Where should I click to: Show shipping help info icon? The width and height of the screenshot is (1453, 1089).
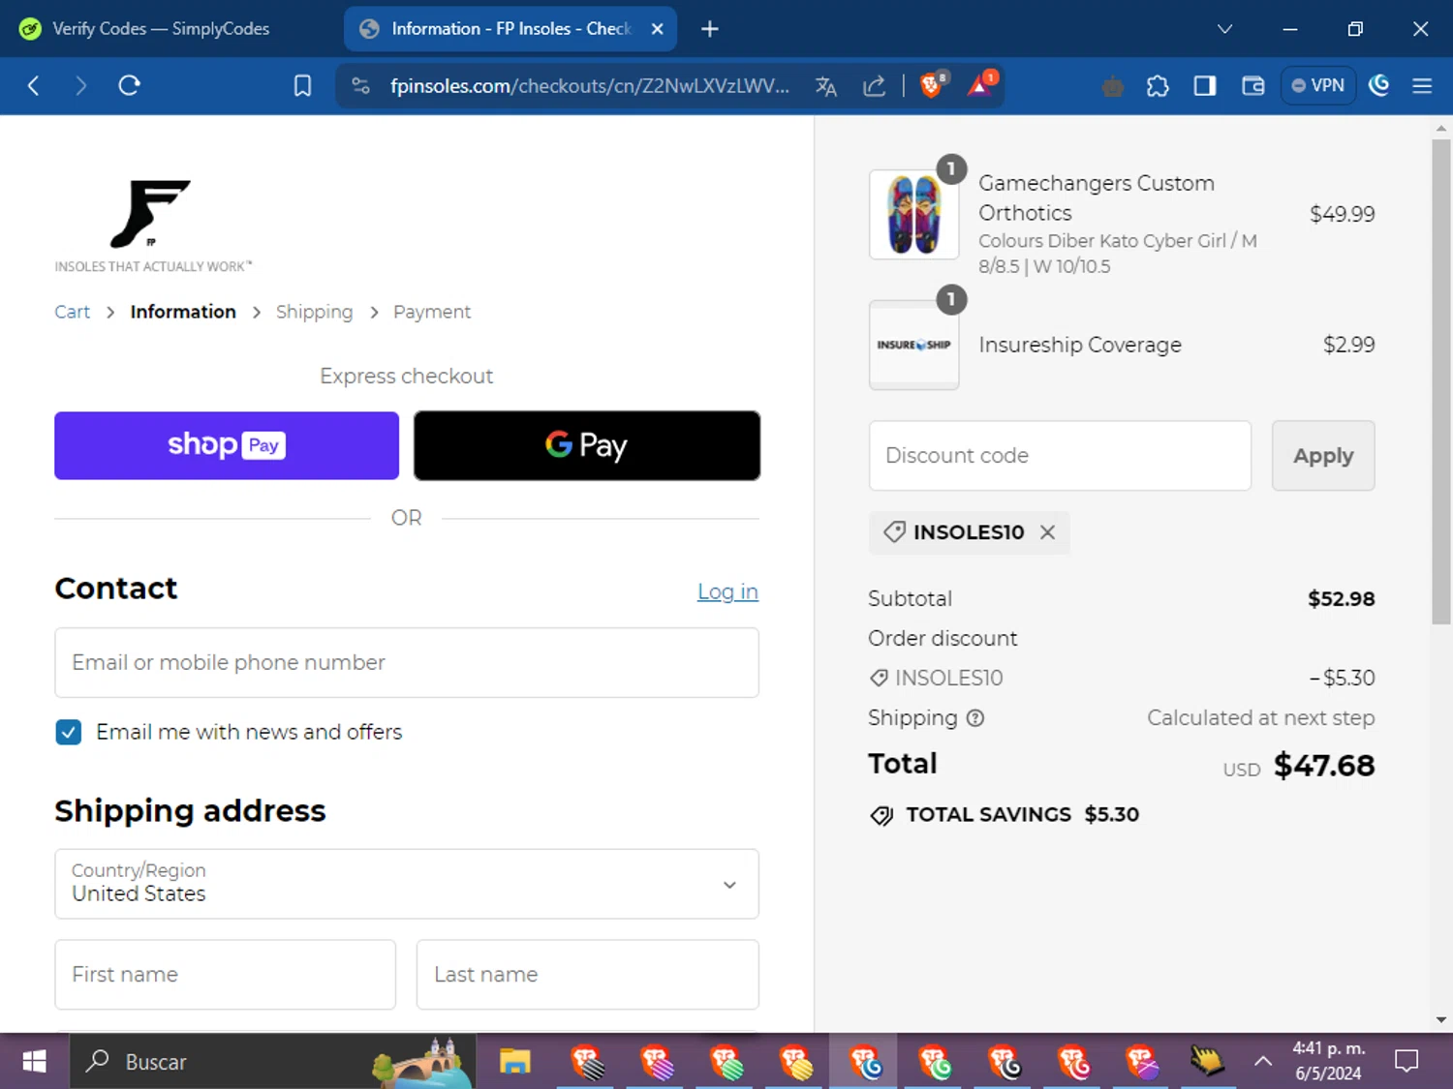click(975, 718)
